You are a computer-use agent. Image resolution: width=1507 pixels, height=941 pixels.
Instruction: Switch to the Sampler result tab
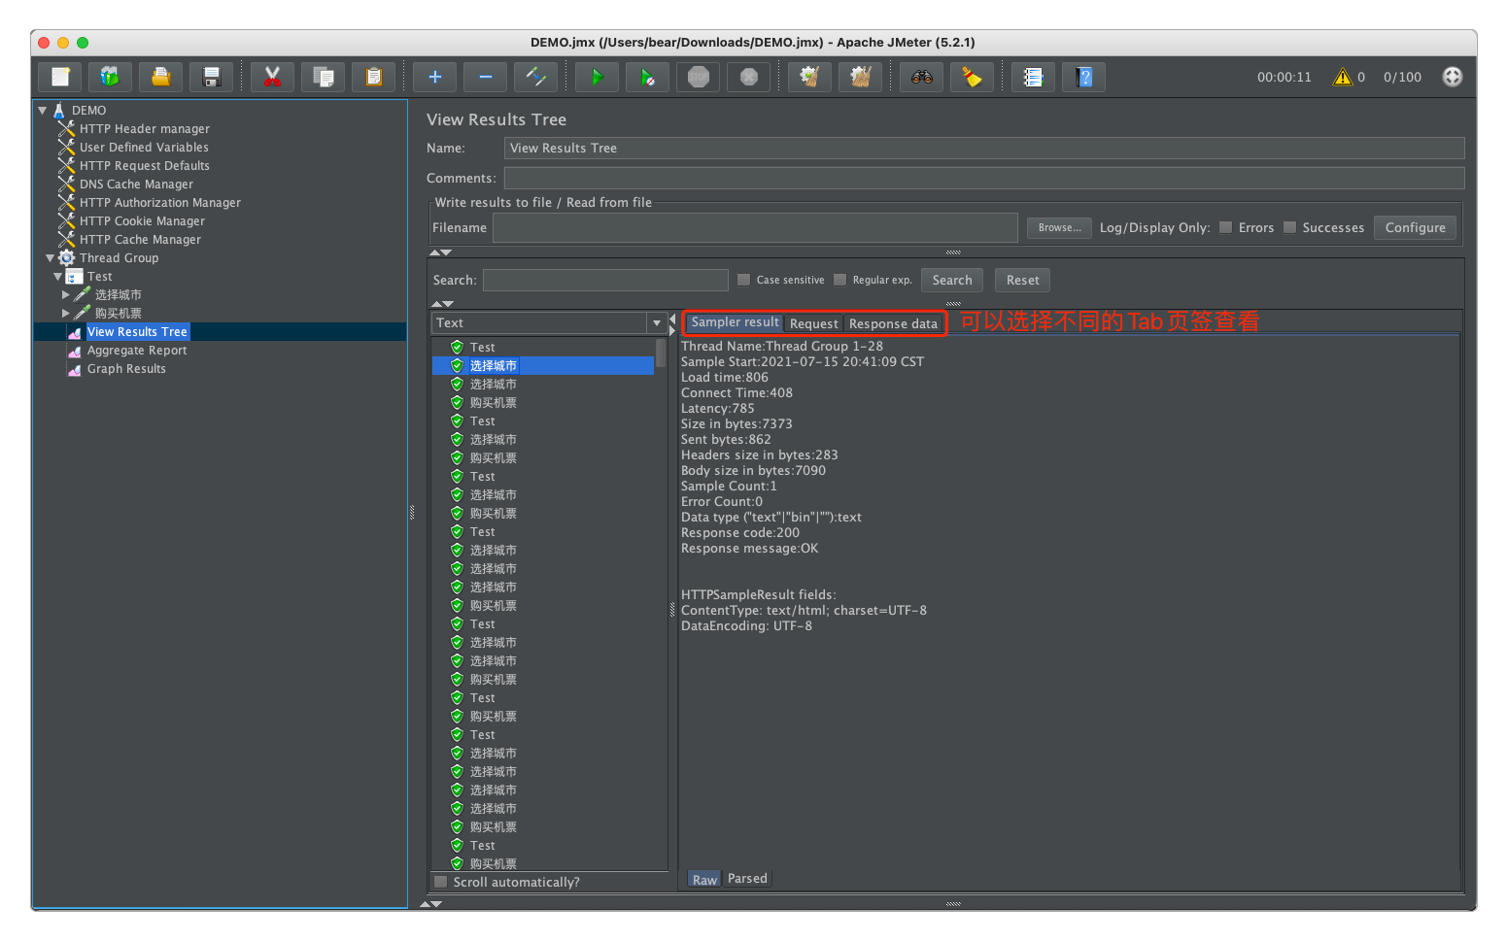tap(735, 322)
